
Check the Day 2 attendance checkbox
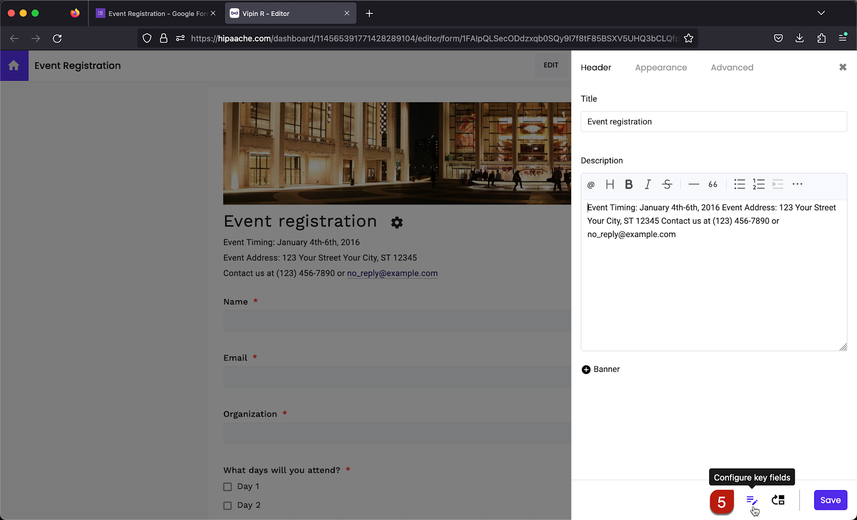coord(227,505)
